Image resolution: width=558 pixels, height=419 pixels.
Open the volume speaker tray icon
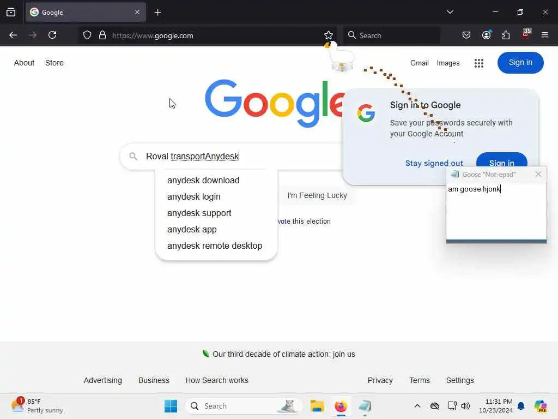[x=465, y=406]
